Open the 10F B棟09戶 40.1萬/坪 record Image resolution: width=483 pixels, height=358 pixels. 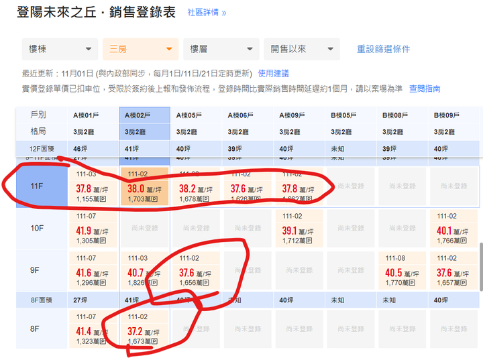coord(453,228)
